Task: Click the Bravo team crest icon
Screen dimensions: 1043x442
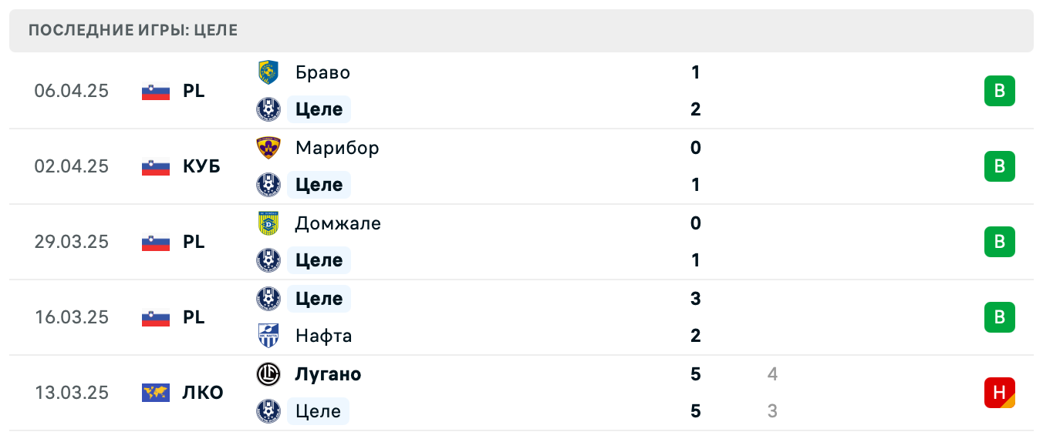Action: click(x=268, y=72)
